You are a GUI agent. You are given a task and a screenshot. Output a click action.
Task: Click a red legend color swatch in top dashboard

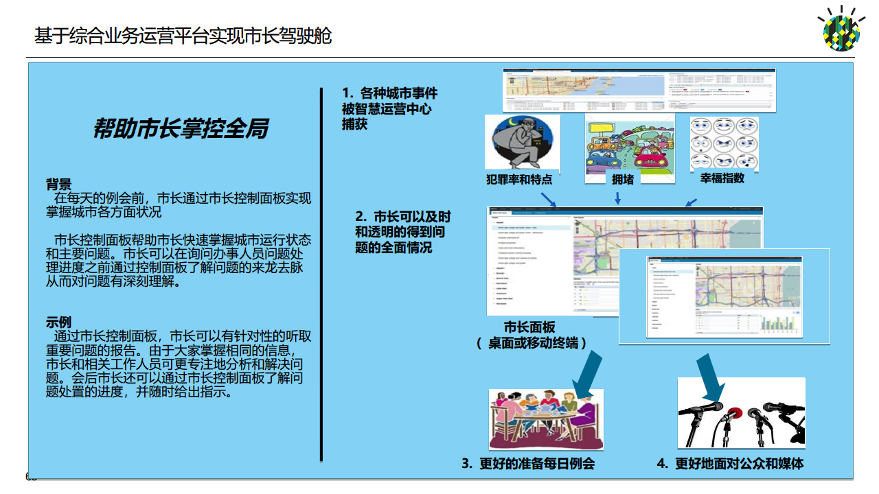click(686, 90)
